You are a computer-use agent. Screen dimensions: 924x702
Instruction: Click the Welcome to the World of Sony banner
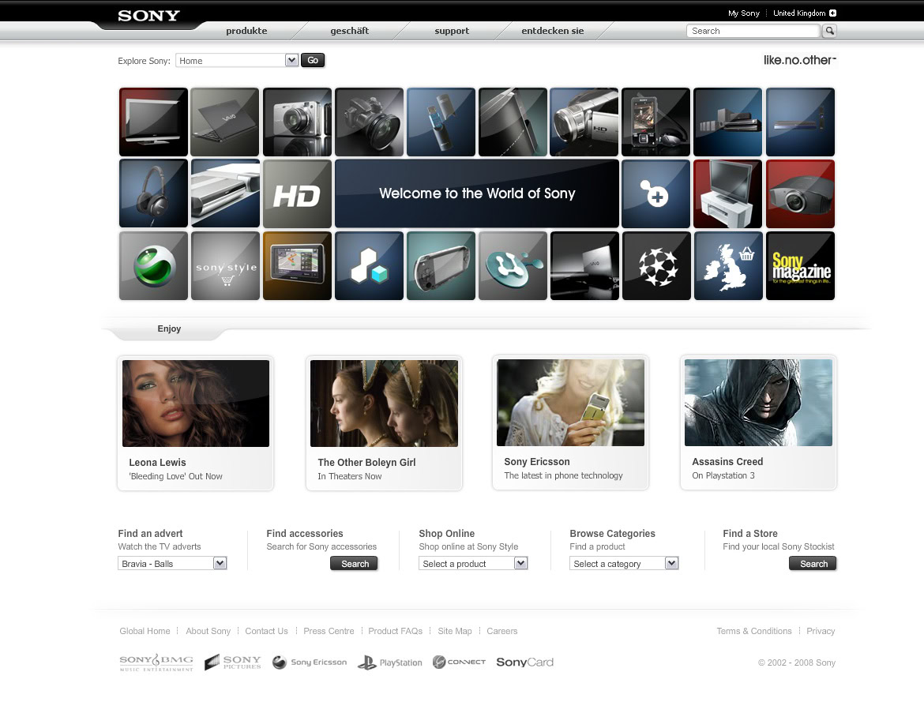click(x=477, y=193)
